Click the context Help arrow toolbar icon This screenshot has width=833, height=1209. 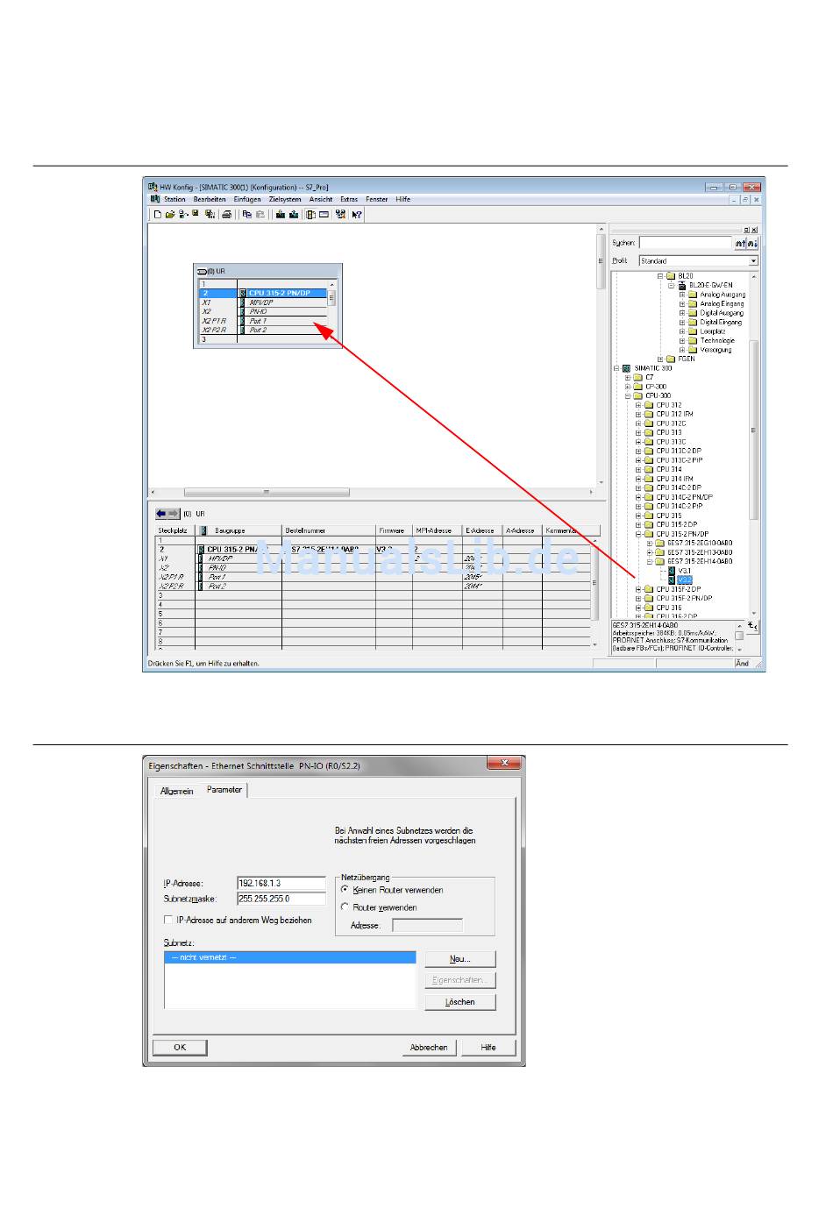pos(357,214)
